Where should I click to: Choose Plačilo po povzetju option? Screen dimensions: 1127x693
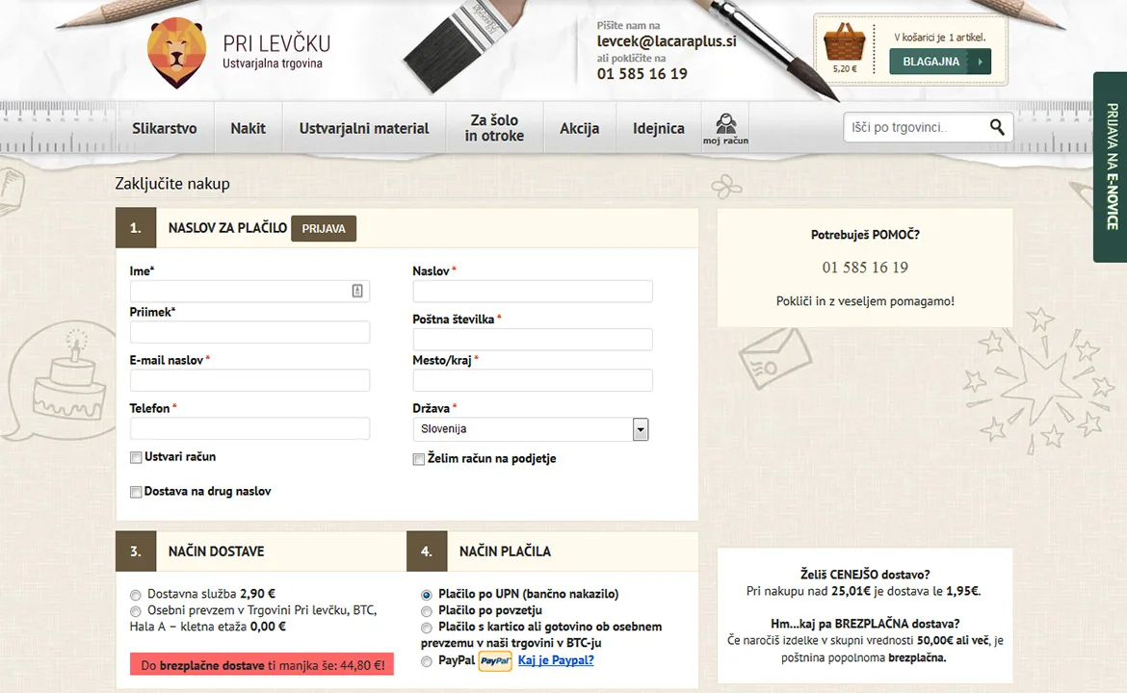coord(426,611)
